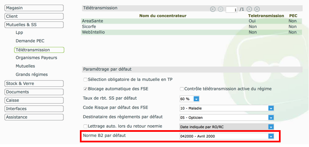
Task: Enable Sélection obligatoire de la mutuelle en TP
Action: [x=85, y=80]
